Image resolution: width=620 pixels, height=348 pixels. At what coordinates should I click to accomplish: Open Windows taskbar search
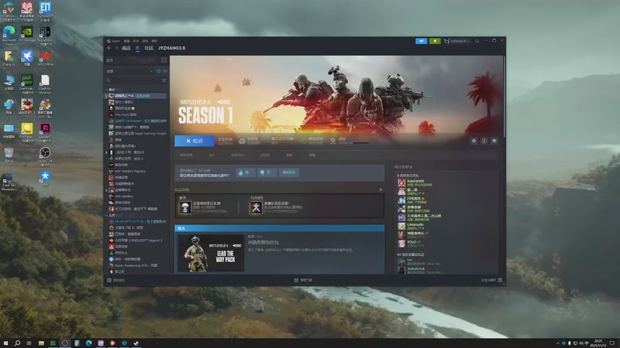17,343
